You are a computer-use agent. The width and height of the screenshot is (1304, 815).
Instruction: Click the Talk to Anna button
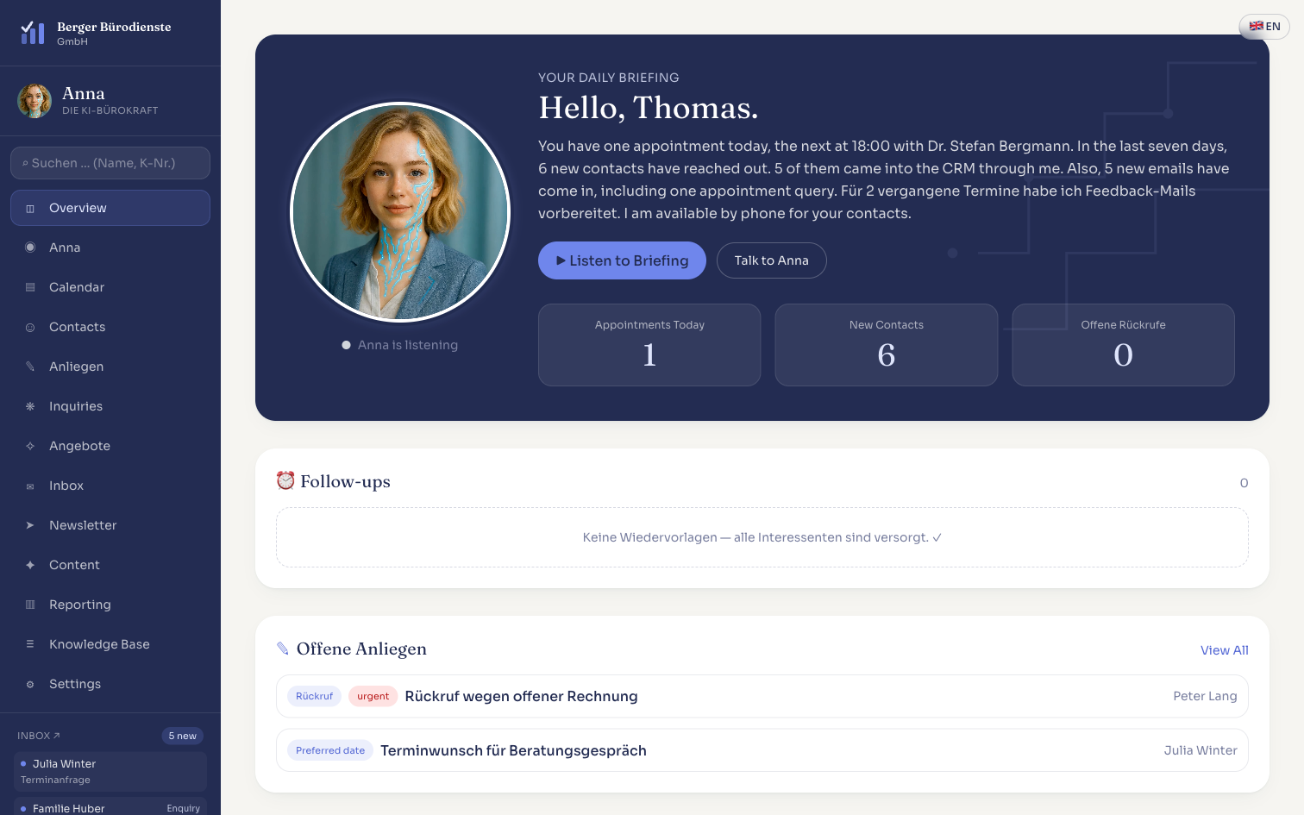772,260
